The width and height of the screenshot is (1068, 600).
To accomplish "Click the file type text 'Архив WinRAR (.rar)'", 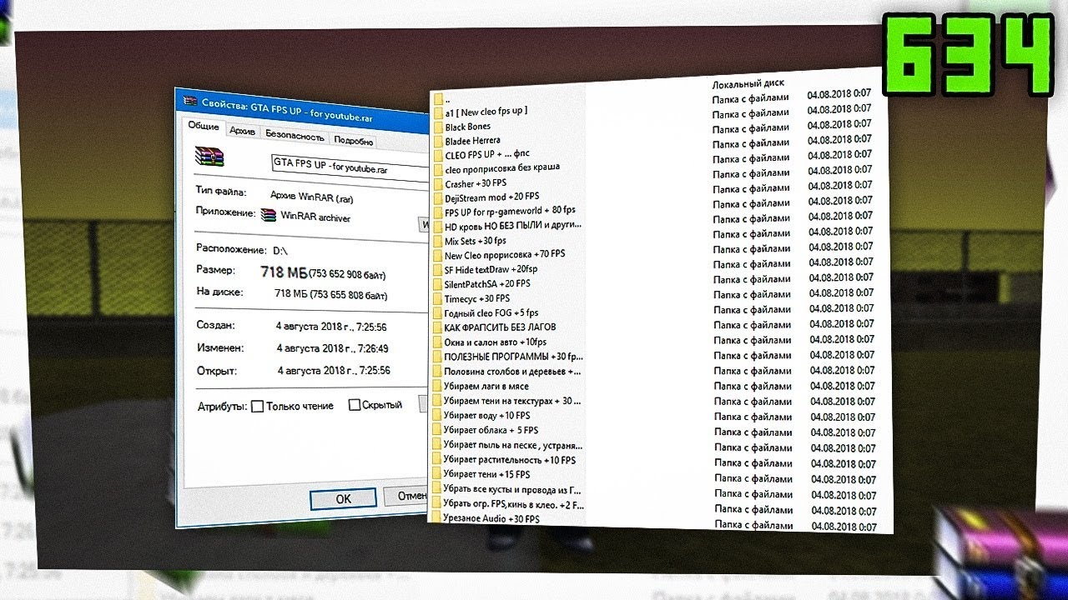I will (313, 196).
